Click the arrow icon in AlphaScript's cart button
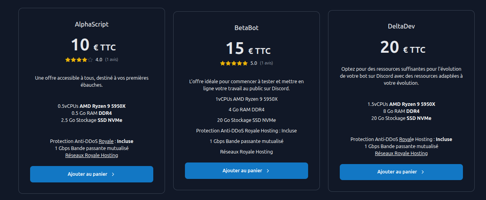The height and width of the screenshot is (200, 486). (x=113, y=175)
